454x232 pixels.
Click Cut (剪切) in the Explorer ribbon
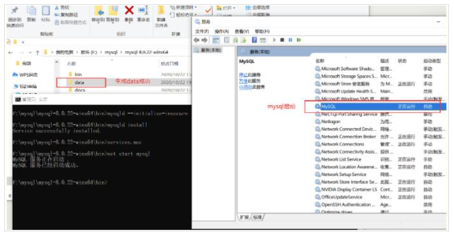click(62, 8)
